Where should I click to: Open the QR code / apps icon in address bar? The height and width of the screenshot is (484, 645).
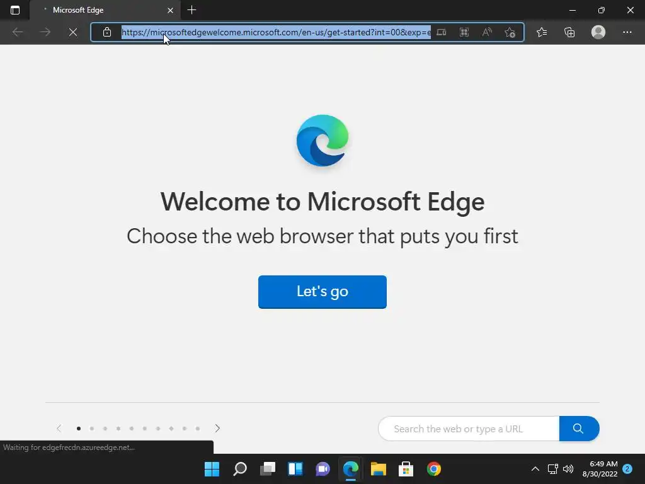point(464,32)
